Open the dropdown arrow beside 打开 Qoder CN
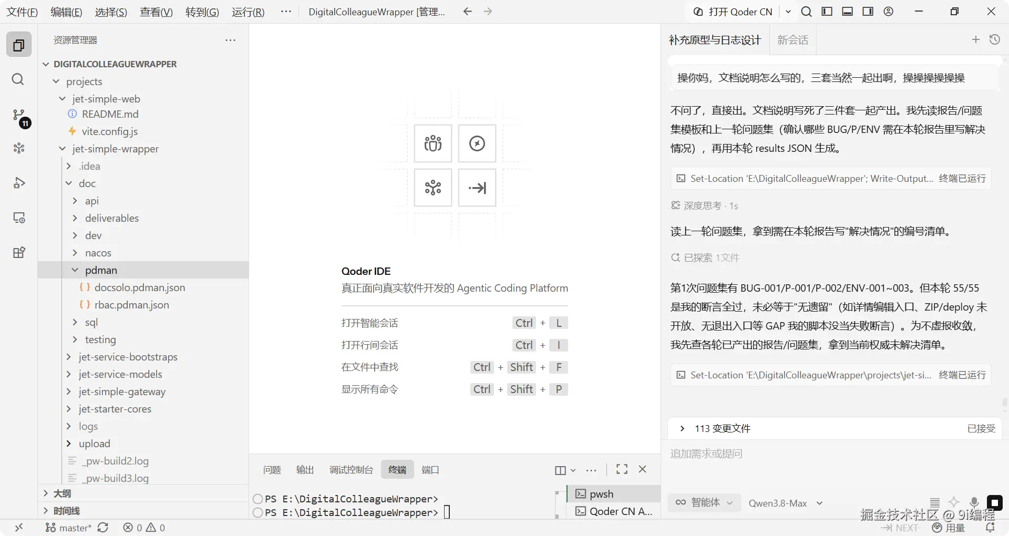Screen dimensions: 1009x536 point(788,12)
